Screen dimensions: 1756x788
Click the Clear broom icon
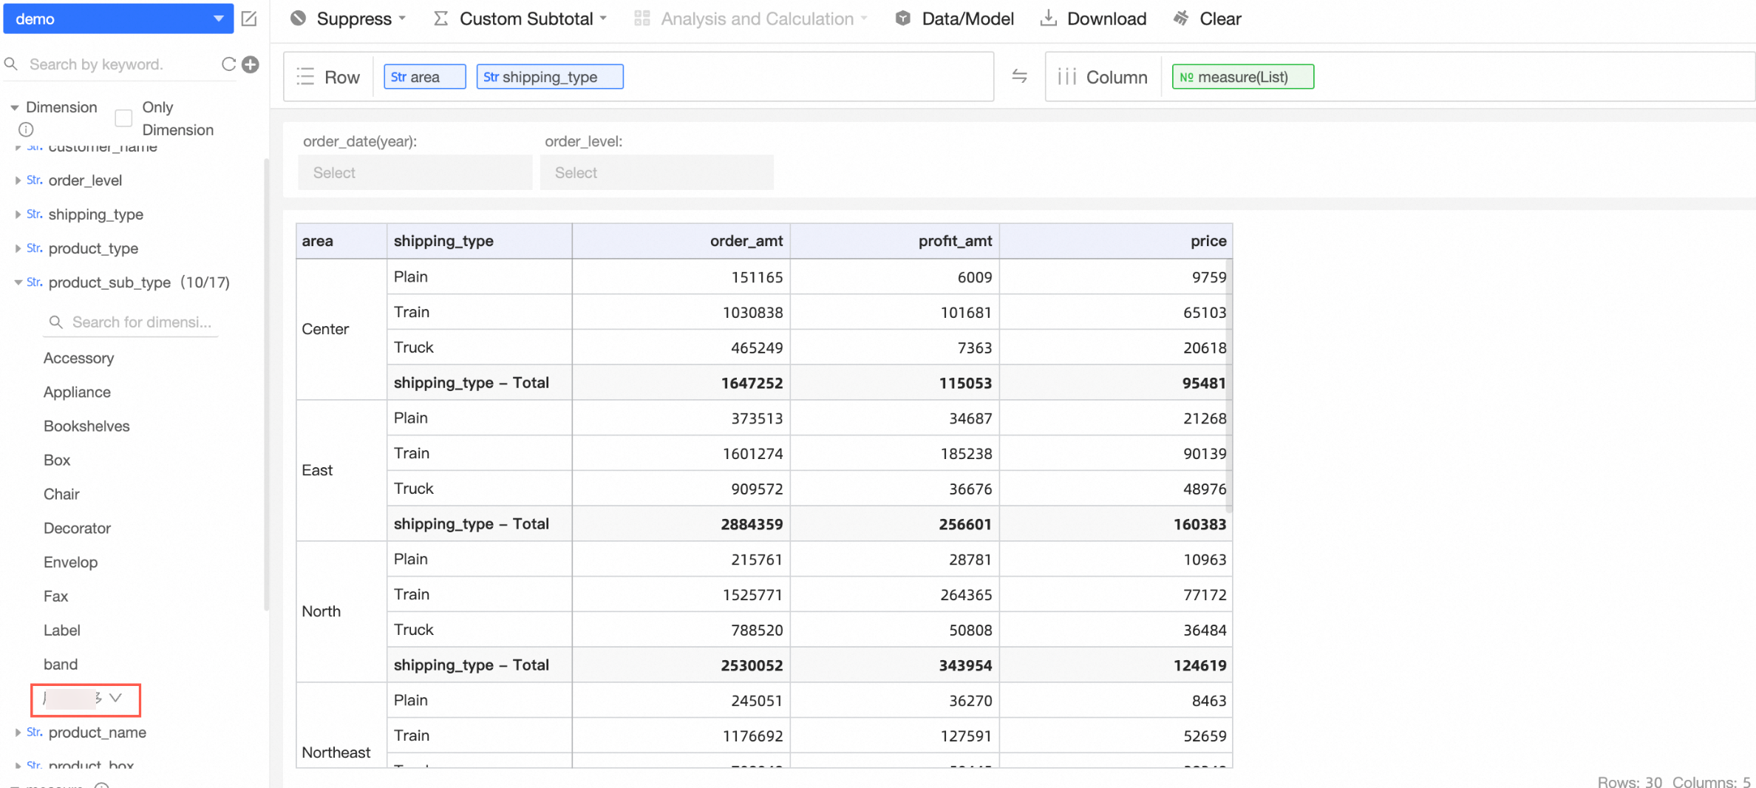point(1181,18)
